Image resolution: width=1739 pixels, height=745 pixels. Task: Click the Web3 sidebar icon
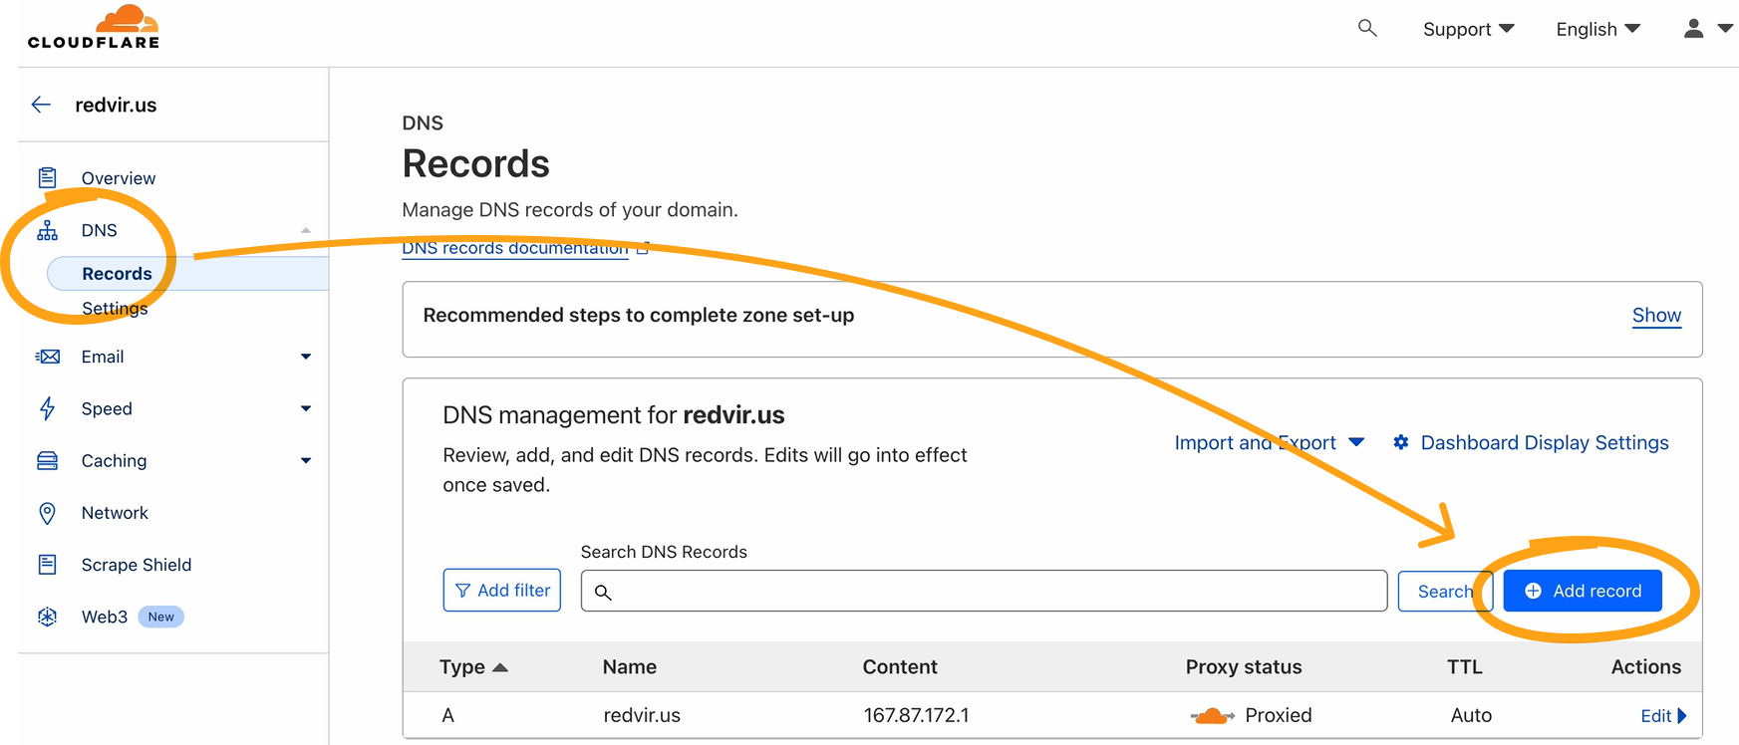coord(47,617)
